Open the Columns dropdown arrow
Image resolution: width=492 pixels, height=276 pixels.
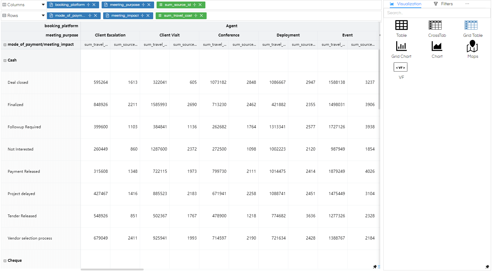[x=43, y=5]
